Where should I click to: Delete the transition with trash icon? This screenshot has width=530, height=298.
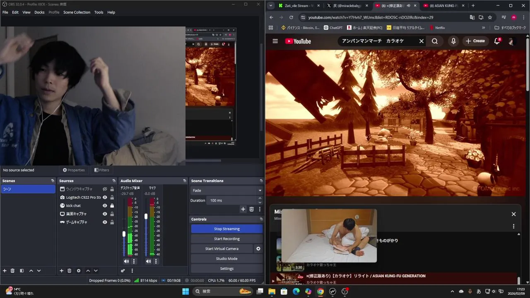[x=251, y=209]
